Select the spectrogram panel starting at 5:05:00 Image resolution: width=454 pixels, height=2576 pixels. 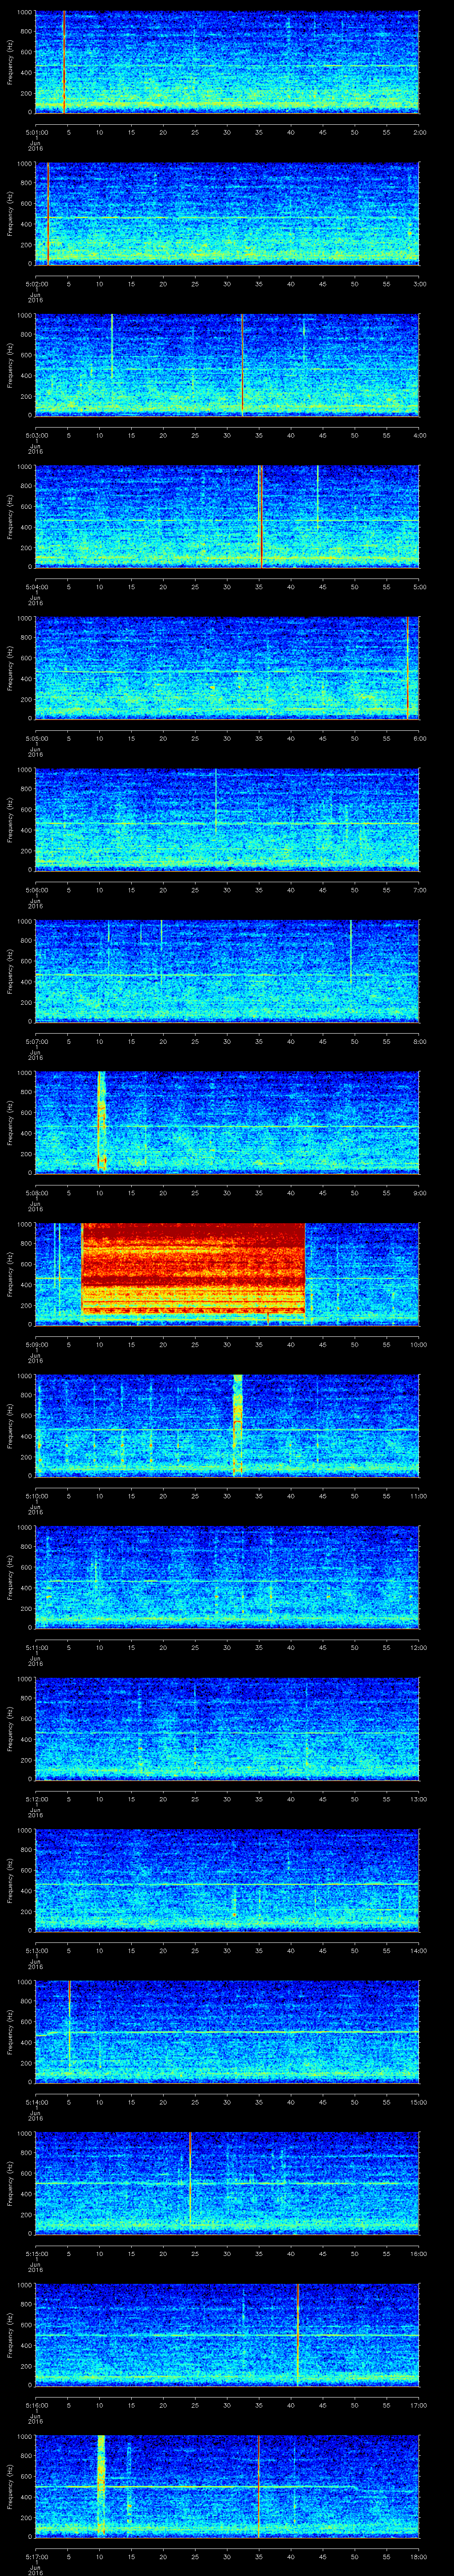tap(227, 668)
